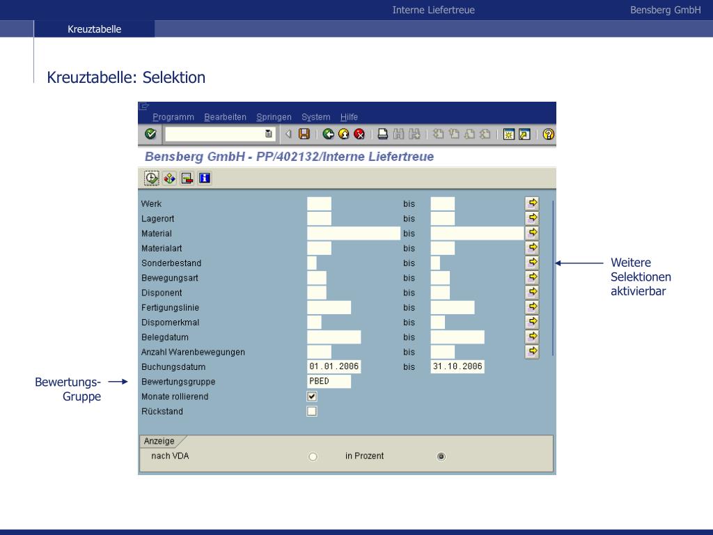Click the Disponent from-value field

[317, 293]
